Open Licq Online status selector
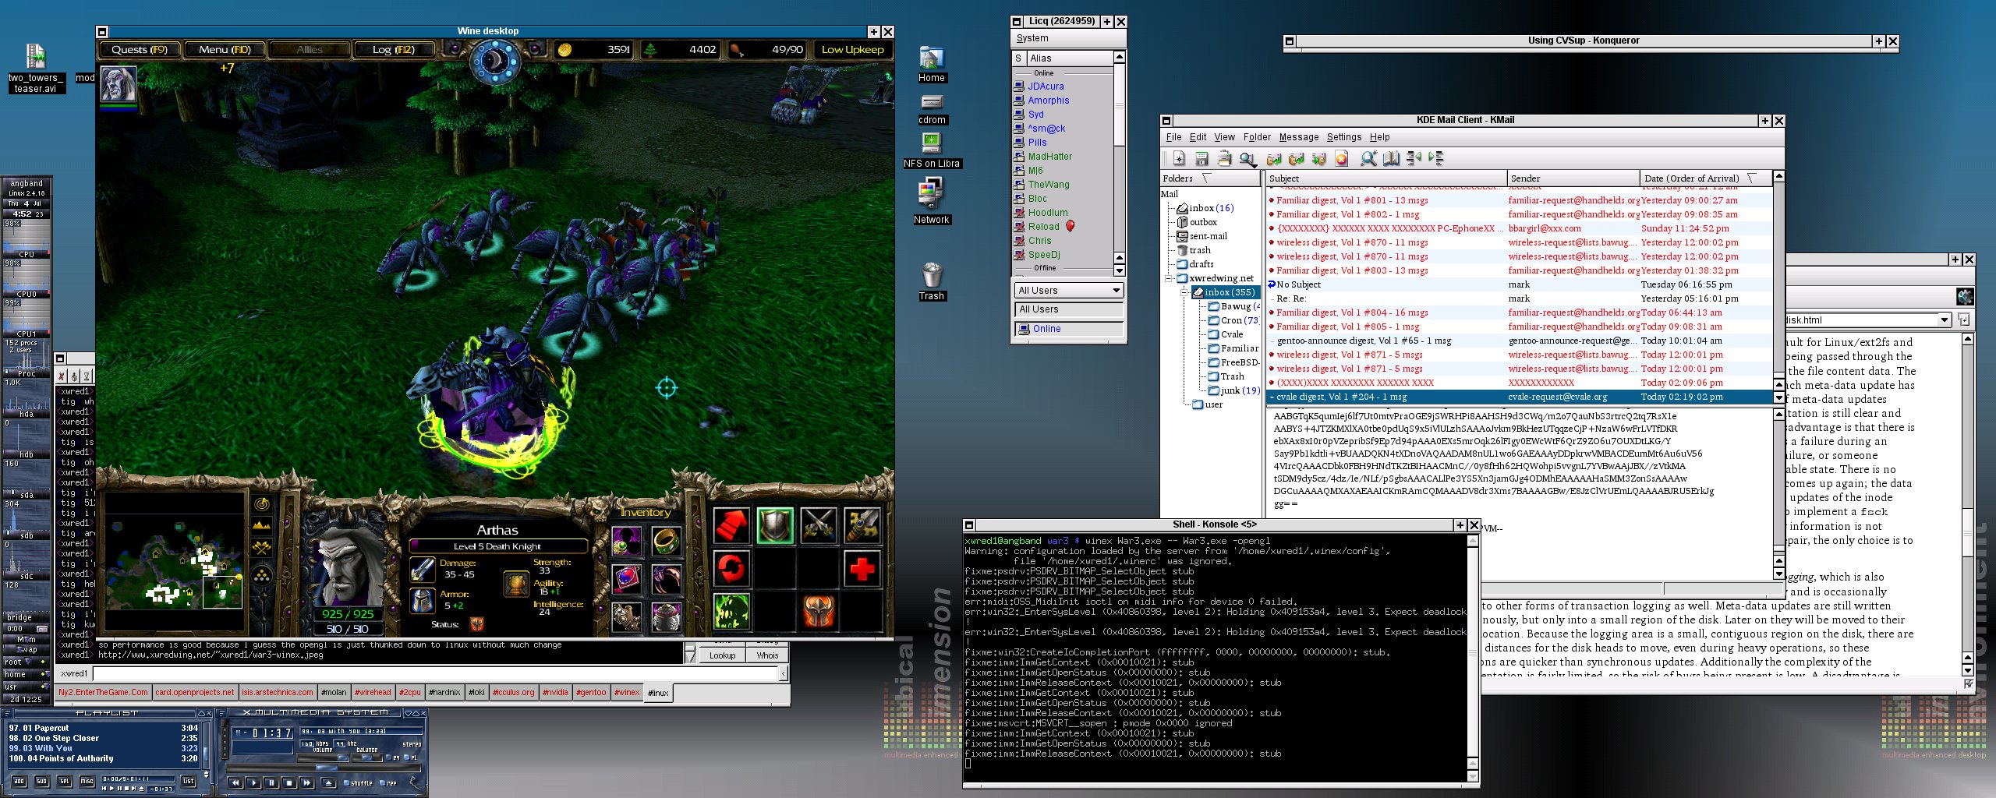1996x798 pixels. (x=1069, y=329)
